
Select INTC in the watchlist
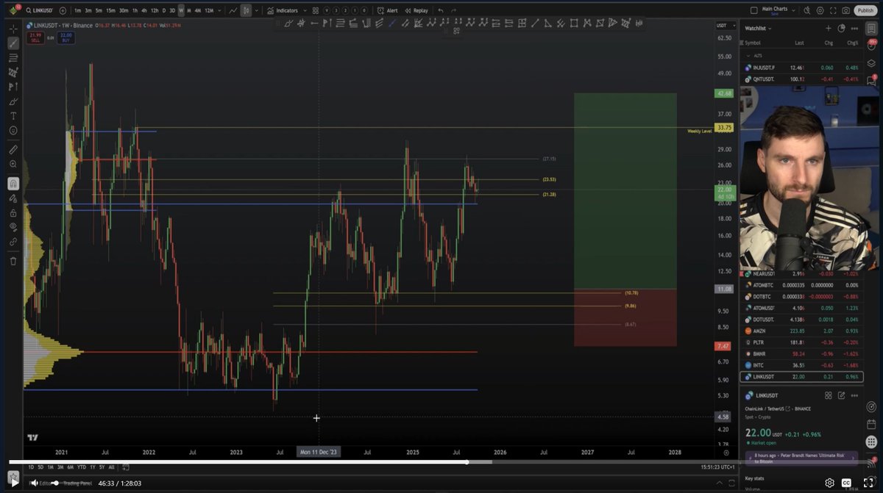click(801, 365)
